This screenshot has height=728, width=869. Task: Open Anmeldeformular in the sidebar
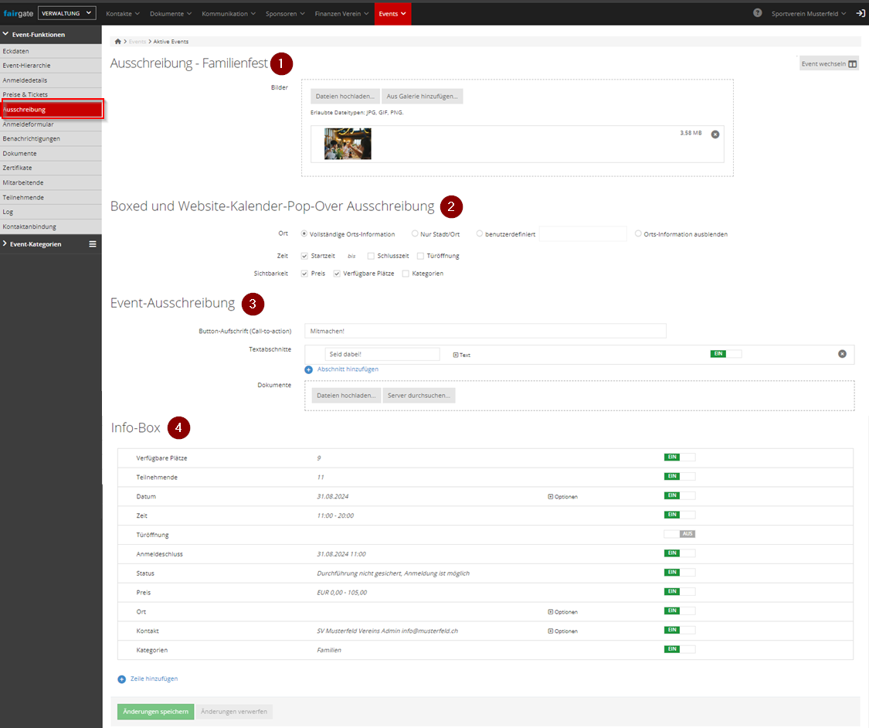click(x=28, y=124)
